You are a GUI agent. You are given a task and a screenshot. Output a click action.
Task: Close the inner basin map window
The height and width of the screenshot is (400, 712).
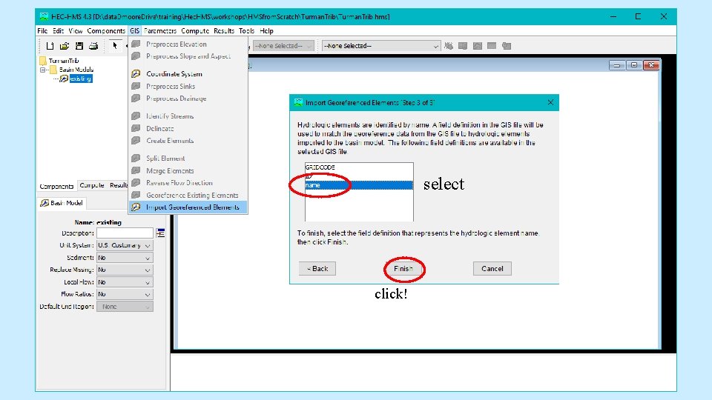(x=651, y=65)
